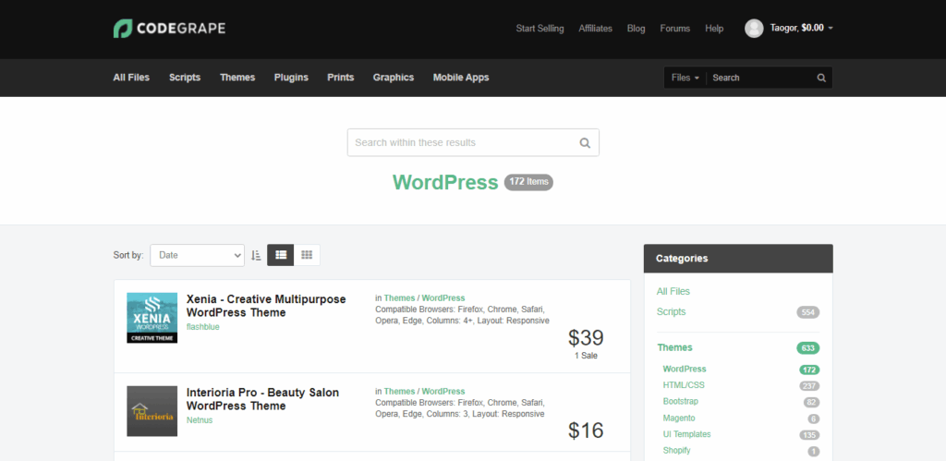Open the Plugins menu item
The height and width of the screenshot is (461, 946).
coord(291,78)
